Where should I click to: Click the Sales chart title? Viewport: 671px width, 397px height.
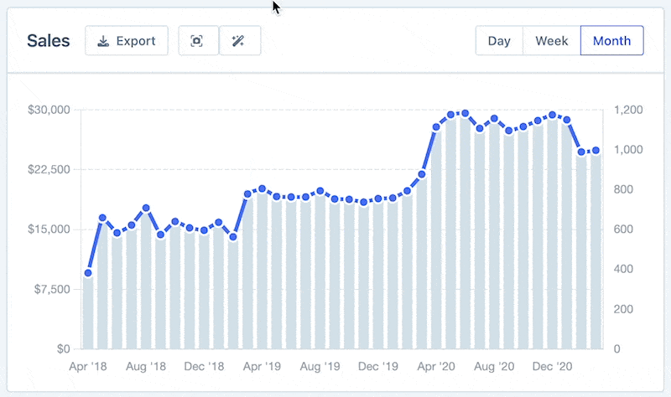(49, 41)
